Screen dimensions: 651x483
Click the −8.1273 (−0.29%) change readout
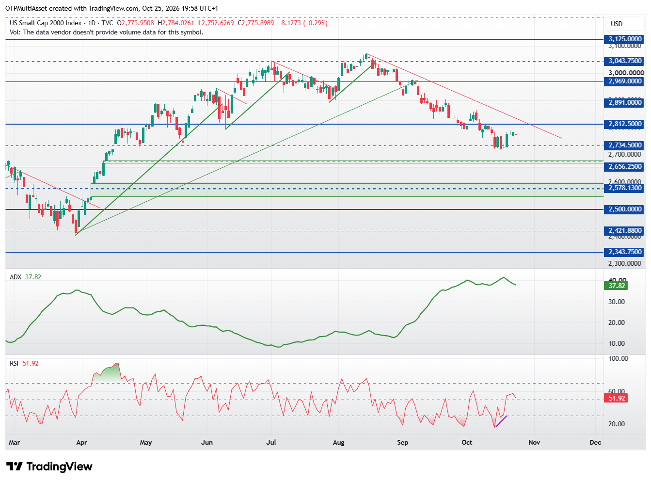pyautogui.click(x=303, y=23)
